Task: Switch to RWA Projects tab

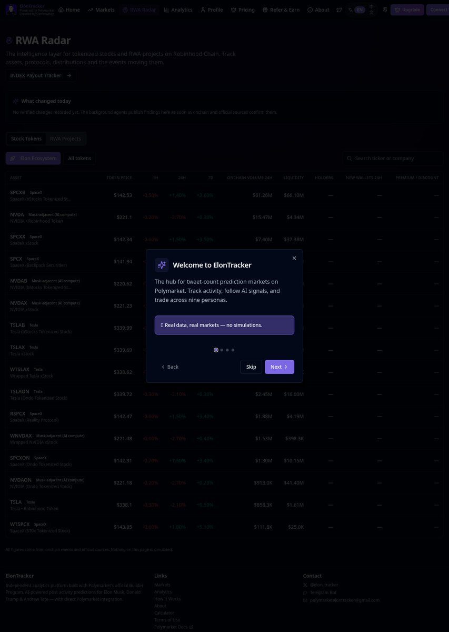Action: [x=66, y=139]
